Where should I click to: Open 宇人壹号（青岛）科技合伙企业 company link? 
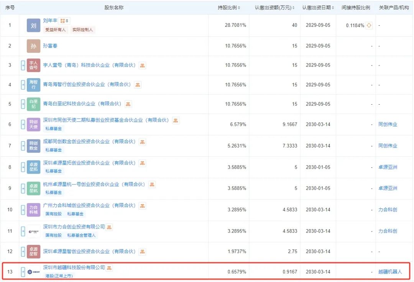tap(89, 65)
